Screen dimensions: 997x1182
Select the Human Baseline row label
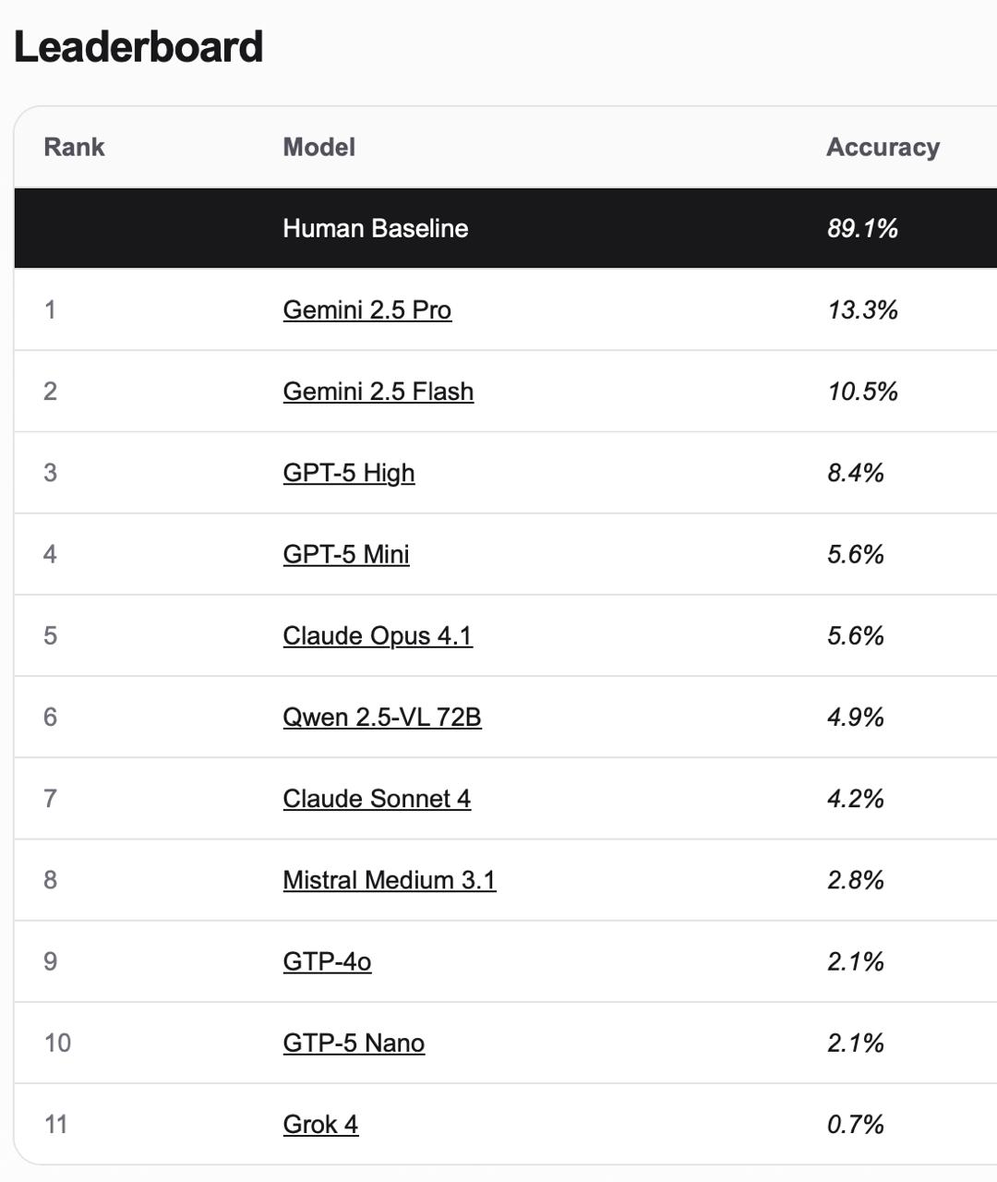pos(375,229)
